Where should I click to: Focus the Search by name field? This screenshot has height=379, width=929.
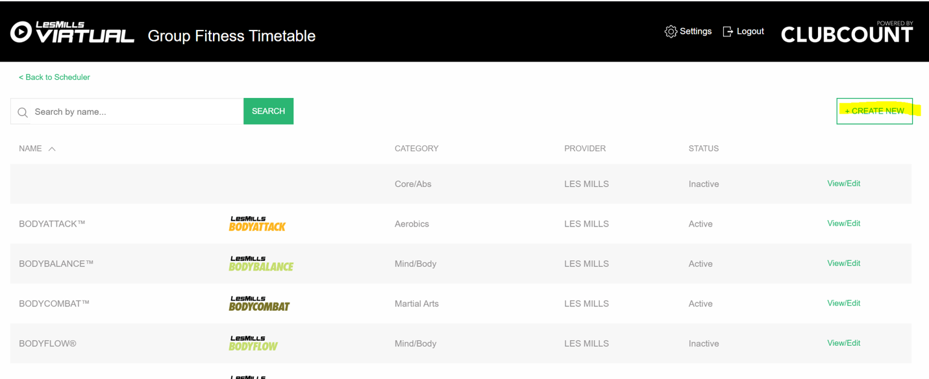pos(127,112)
